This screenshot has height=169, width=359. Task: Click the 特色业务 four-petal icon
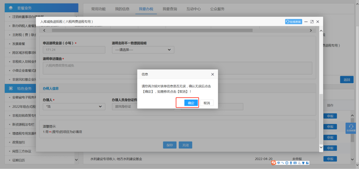(x=11, y=88)
